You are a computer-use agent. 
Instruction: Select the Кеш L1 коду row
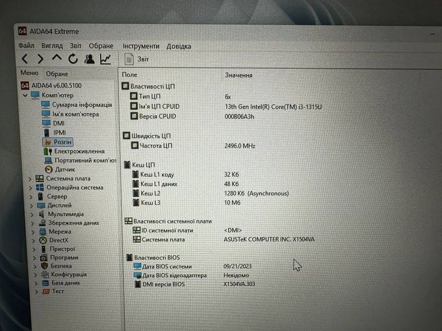pos(153,175)
